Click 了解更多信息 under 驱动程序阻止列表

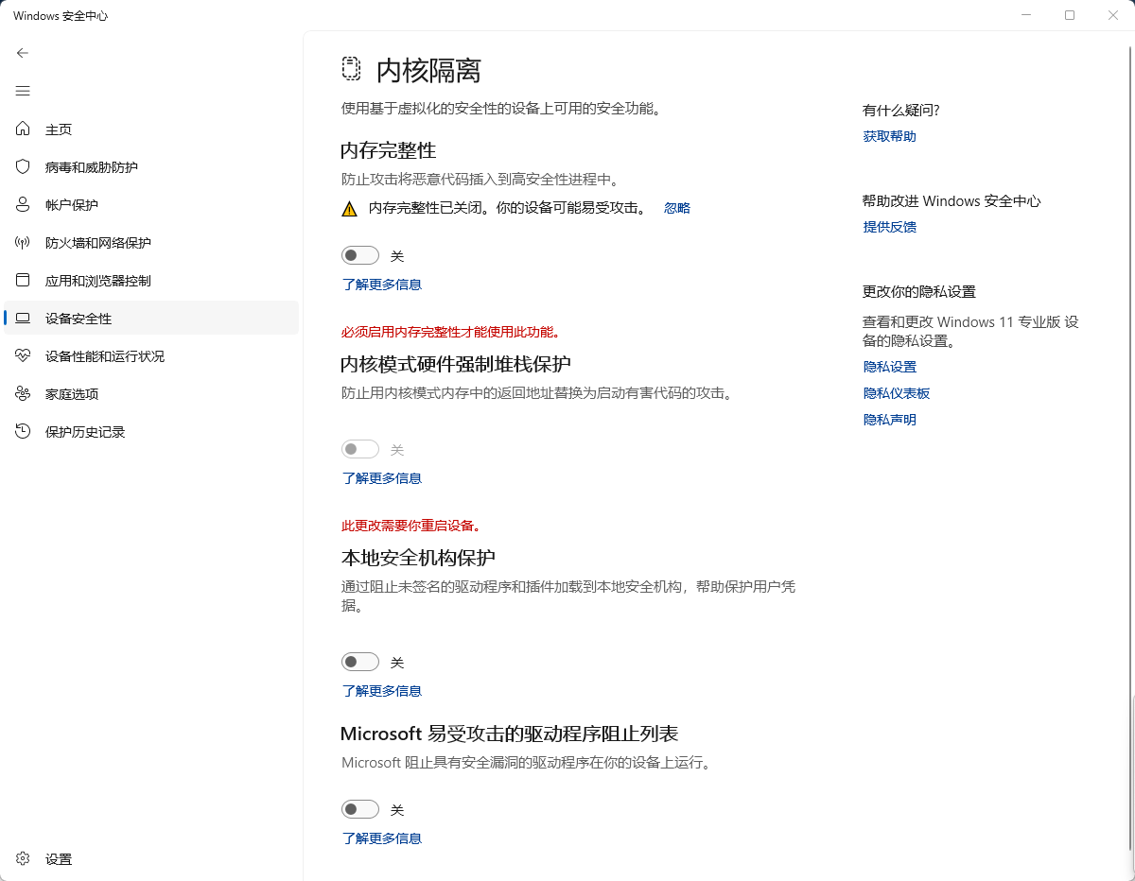coord(382,838)
